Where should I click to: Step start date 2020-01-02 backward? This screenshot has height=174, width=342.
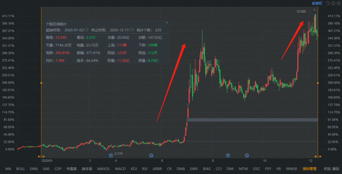coord(85,30)
